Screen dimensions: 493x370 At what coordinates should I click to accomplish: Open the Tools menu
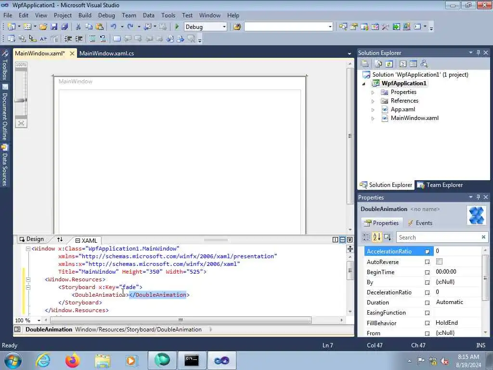[168, 15]
